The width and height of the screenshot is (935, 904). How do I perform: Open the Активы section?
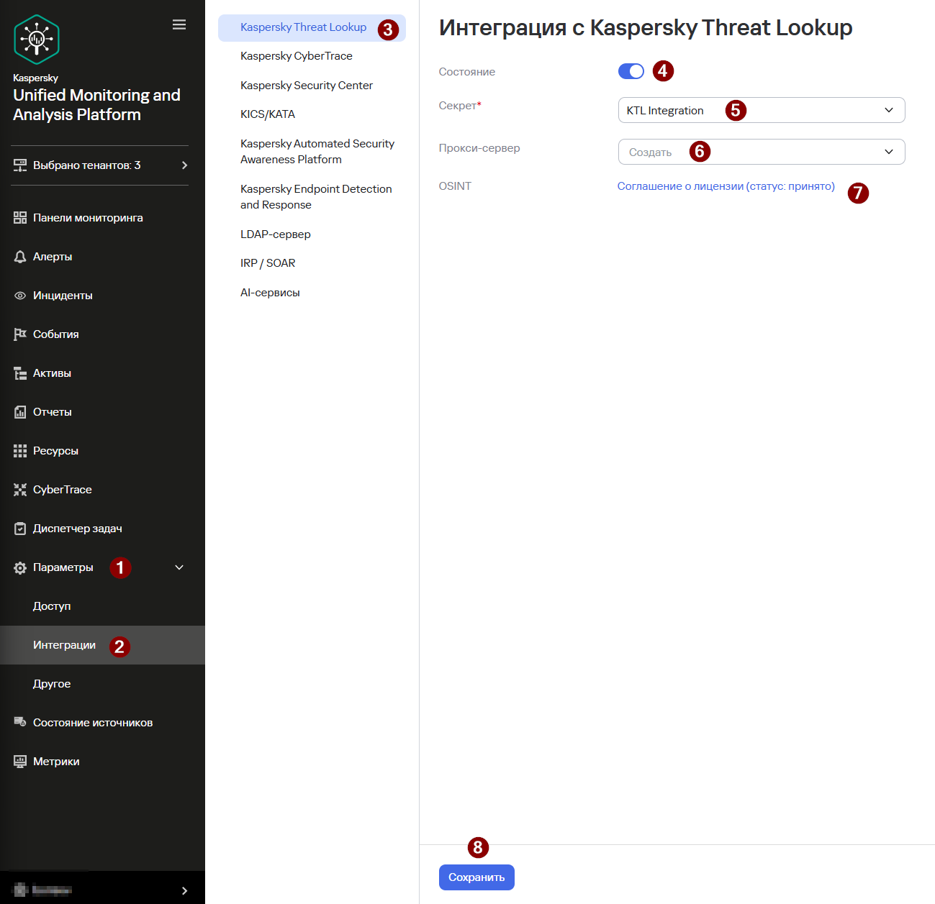point(52,373)
